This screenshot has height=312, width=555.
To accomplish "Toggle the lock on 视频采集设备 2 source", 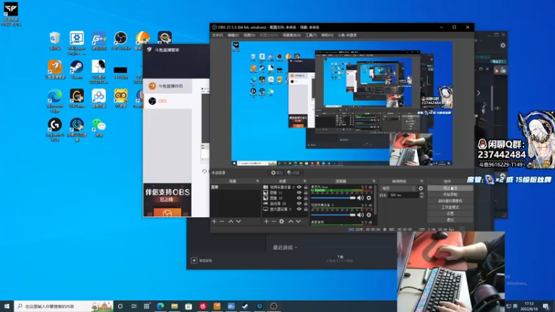I will [305, 187].
